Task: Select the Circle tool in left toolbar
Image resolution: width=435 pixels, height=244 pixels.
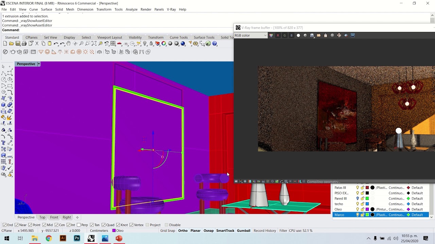Action: (x=3, y=79)
